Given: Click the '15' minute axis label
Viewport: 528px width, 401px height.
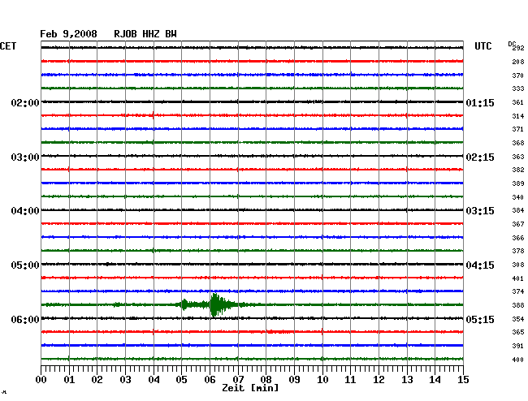Looking at the screenshot, I should coord(463,379).
